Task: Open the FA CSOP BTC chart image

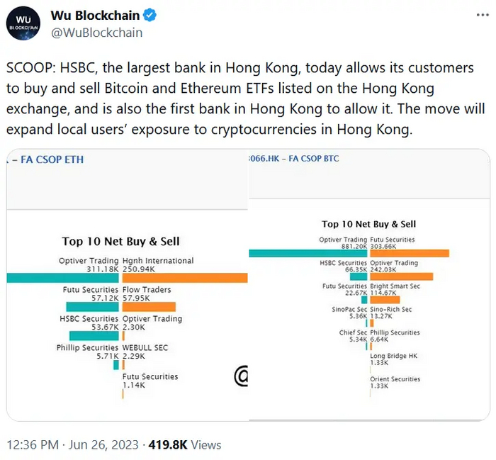Action: point(369,284)
